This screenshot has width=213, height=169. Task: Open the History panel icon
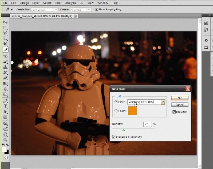click(206, 29)
